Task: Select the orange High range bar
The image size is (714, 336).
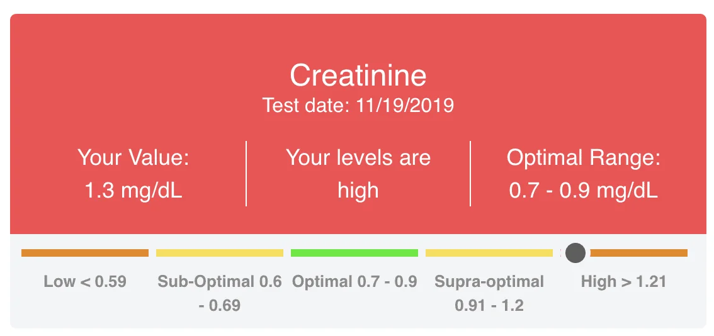Action: pyautogui.click(x=639, y=253)
